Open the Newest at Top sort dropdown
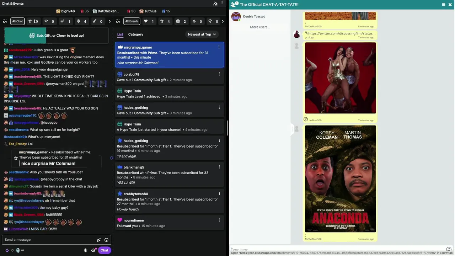The image size is (455, 256). point(202,34)
